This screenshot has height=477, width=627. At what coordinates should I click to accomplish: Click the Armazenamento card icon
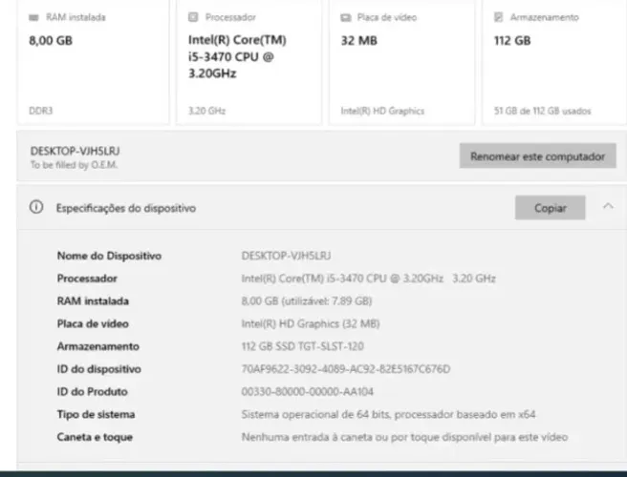pos(499,17)
